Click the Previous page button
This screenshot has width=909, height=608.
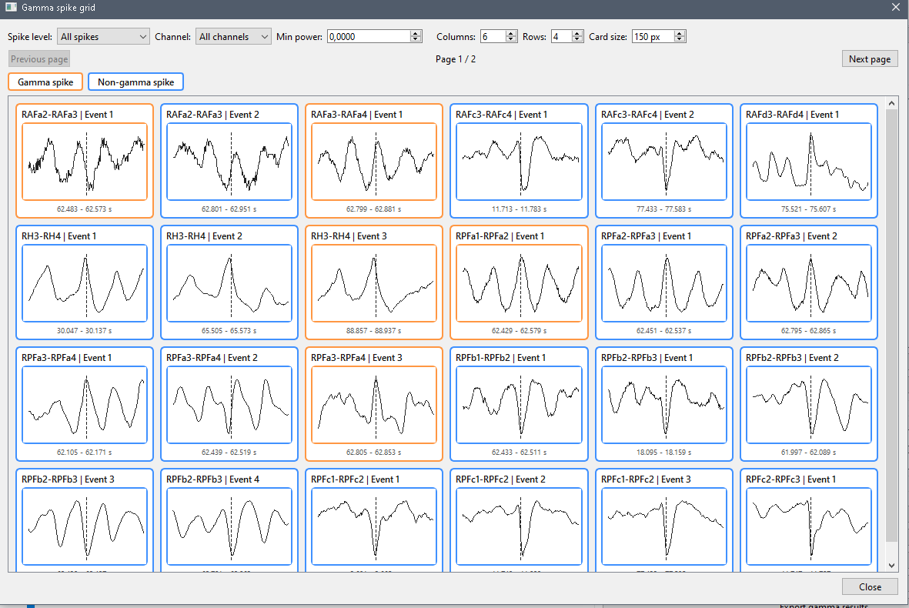(39, 58)
